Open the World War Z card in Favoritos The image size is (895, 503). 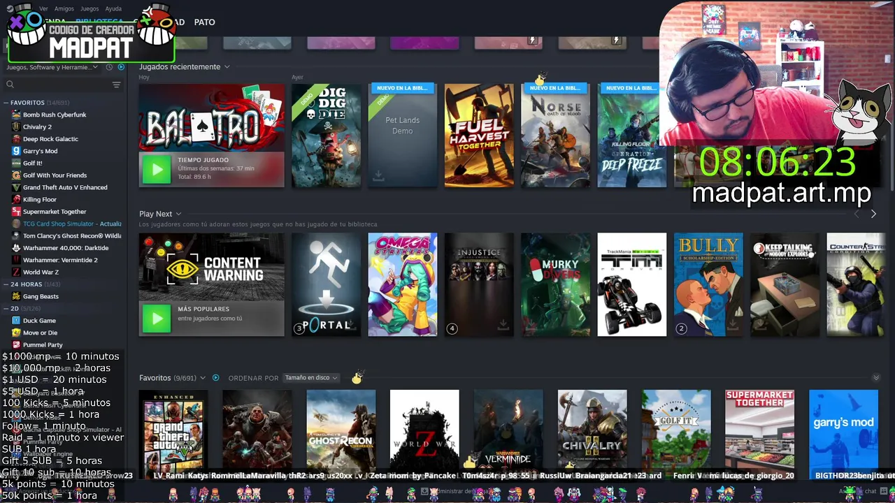[x=424, y=434]
